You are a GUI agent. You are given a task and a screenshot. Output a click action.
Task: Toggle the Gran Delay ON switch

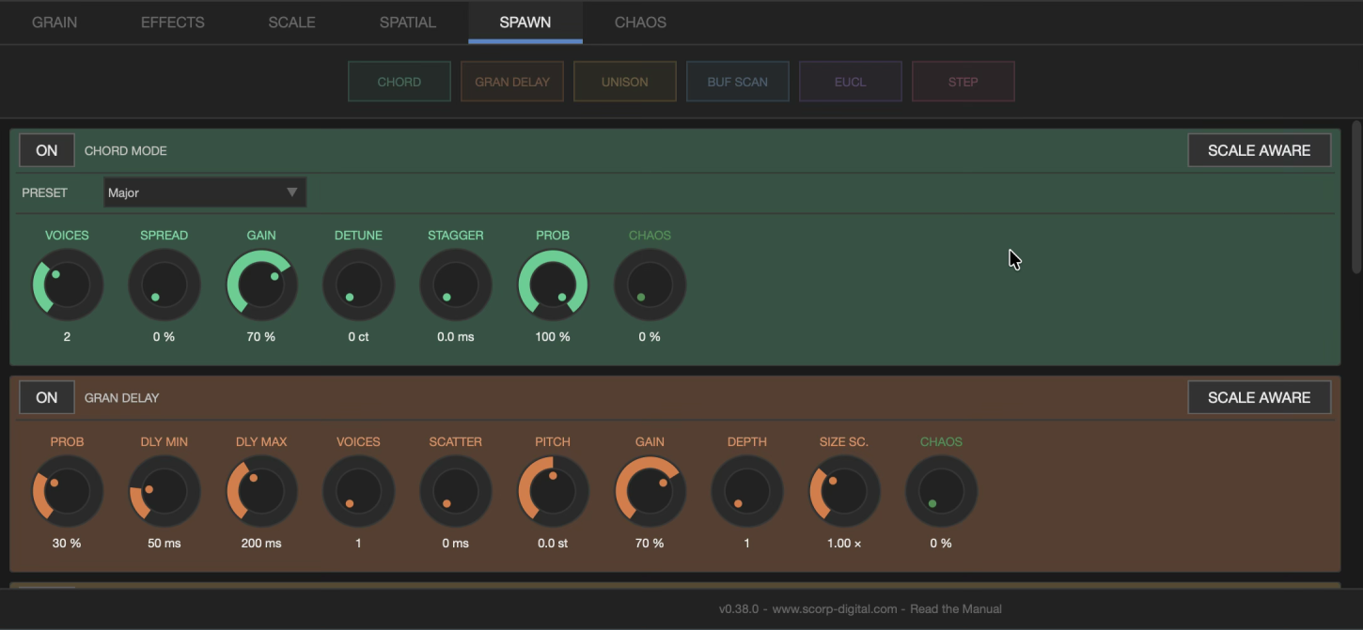point(47,397)
